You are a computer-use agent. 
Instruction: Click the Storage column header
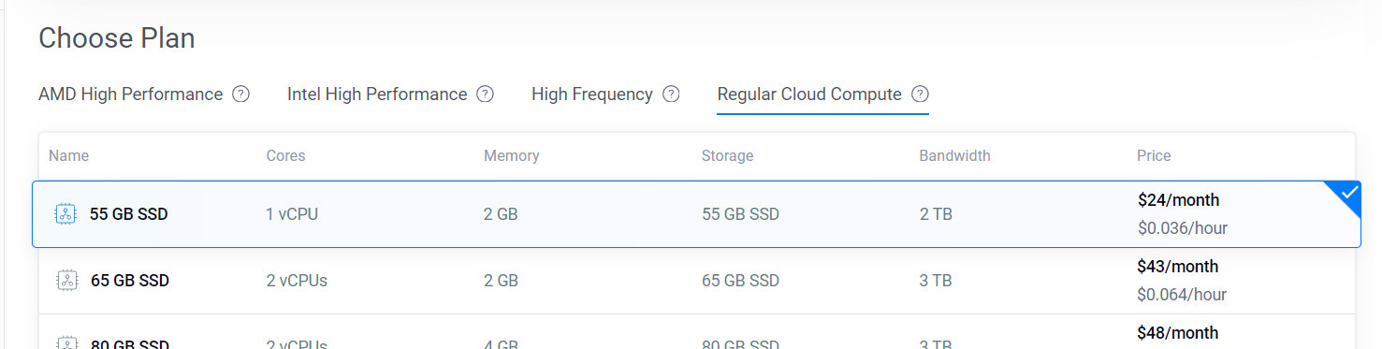point(727,155)
